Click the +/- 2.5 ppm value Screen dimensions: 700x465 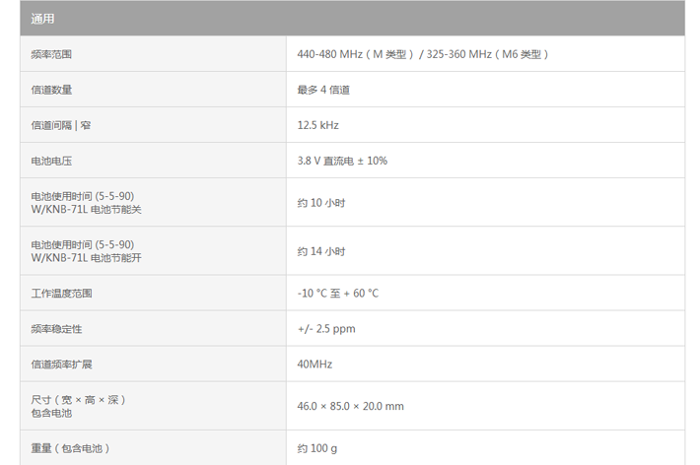[326, 329]
